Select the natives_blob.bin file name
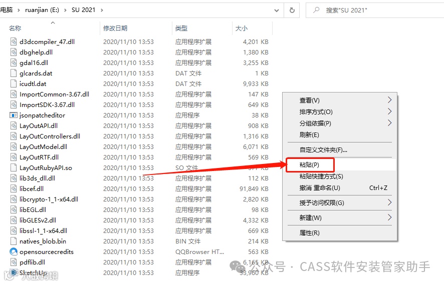444x284 pixels. [43, 241]
